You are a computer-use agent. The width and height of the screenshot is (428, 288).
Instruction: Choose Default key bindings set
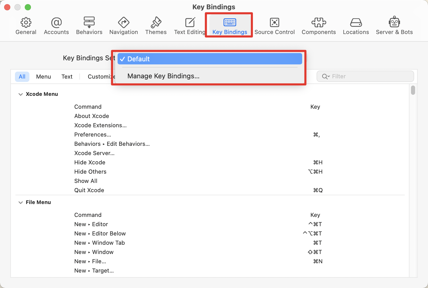point(210,59)
